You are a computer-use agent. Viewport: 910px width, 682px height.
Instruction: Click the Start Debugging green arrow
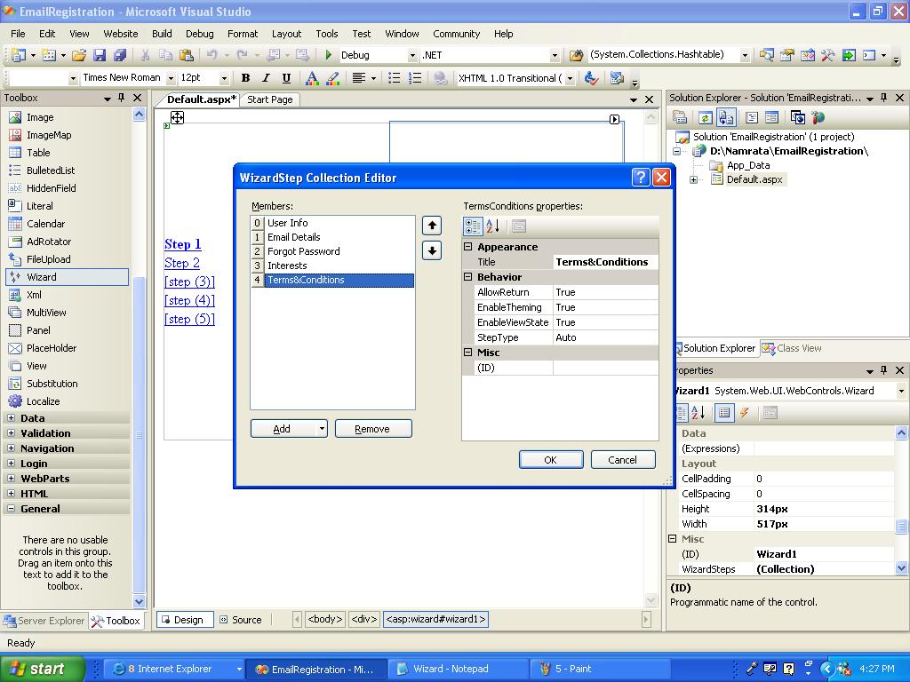tap(329, 54)
